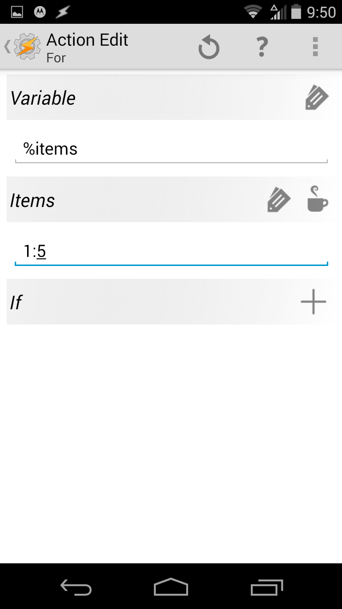Tap the Action Edit title text
342x609 pixels.
pyautogui.click(x=87, y=40)
